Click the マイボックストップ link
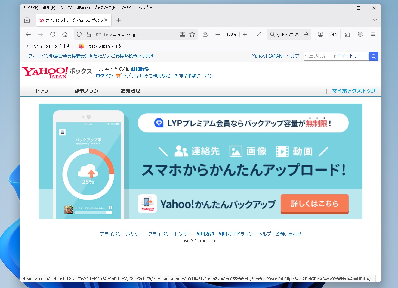This screenshot has height=288, width=398. (x=354, y=91)
